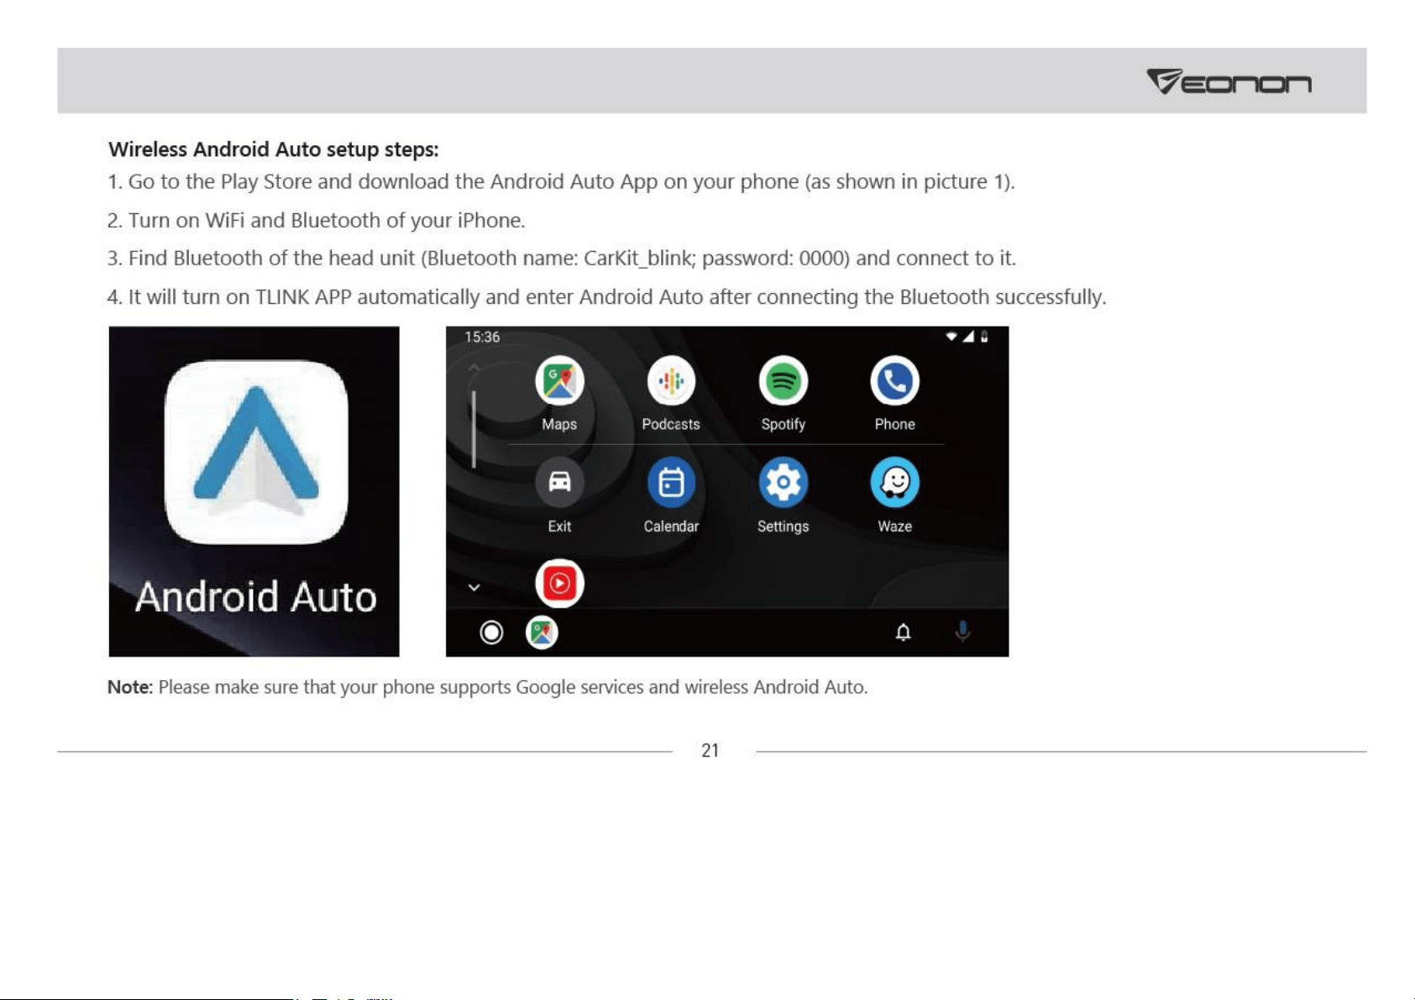Open Google Maps shortcut in bottom bar
The image size is (1415, 1000).
(x=542, y=632)
